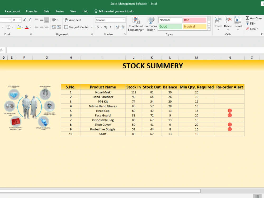Decrease decimal places

123,27
